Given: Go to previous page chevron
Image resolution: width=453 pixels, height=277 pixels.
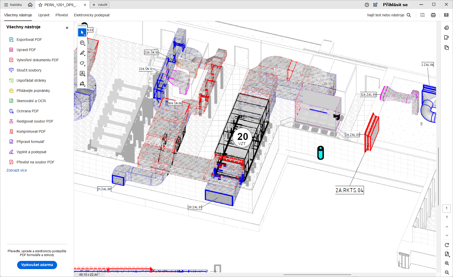Looking at the screenshot, I should (x=447, y=227).
